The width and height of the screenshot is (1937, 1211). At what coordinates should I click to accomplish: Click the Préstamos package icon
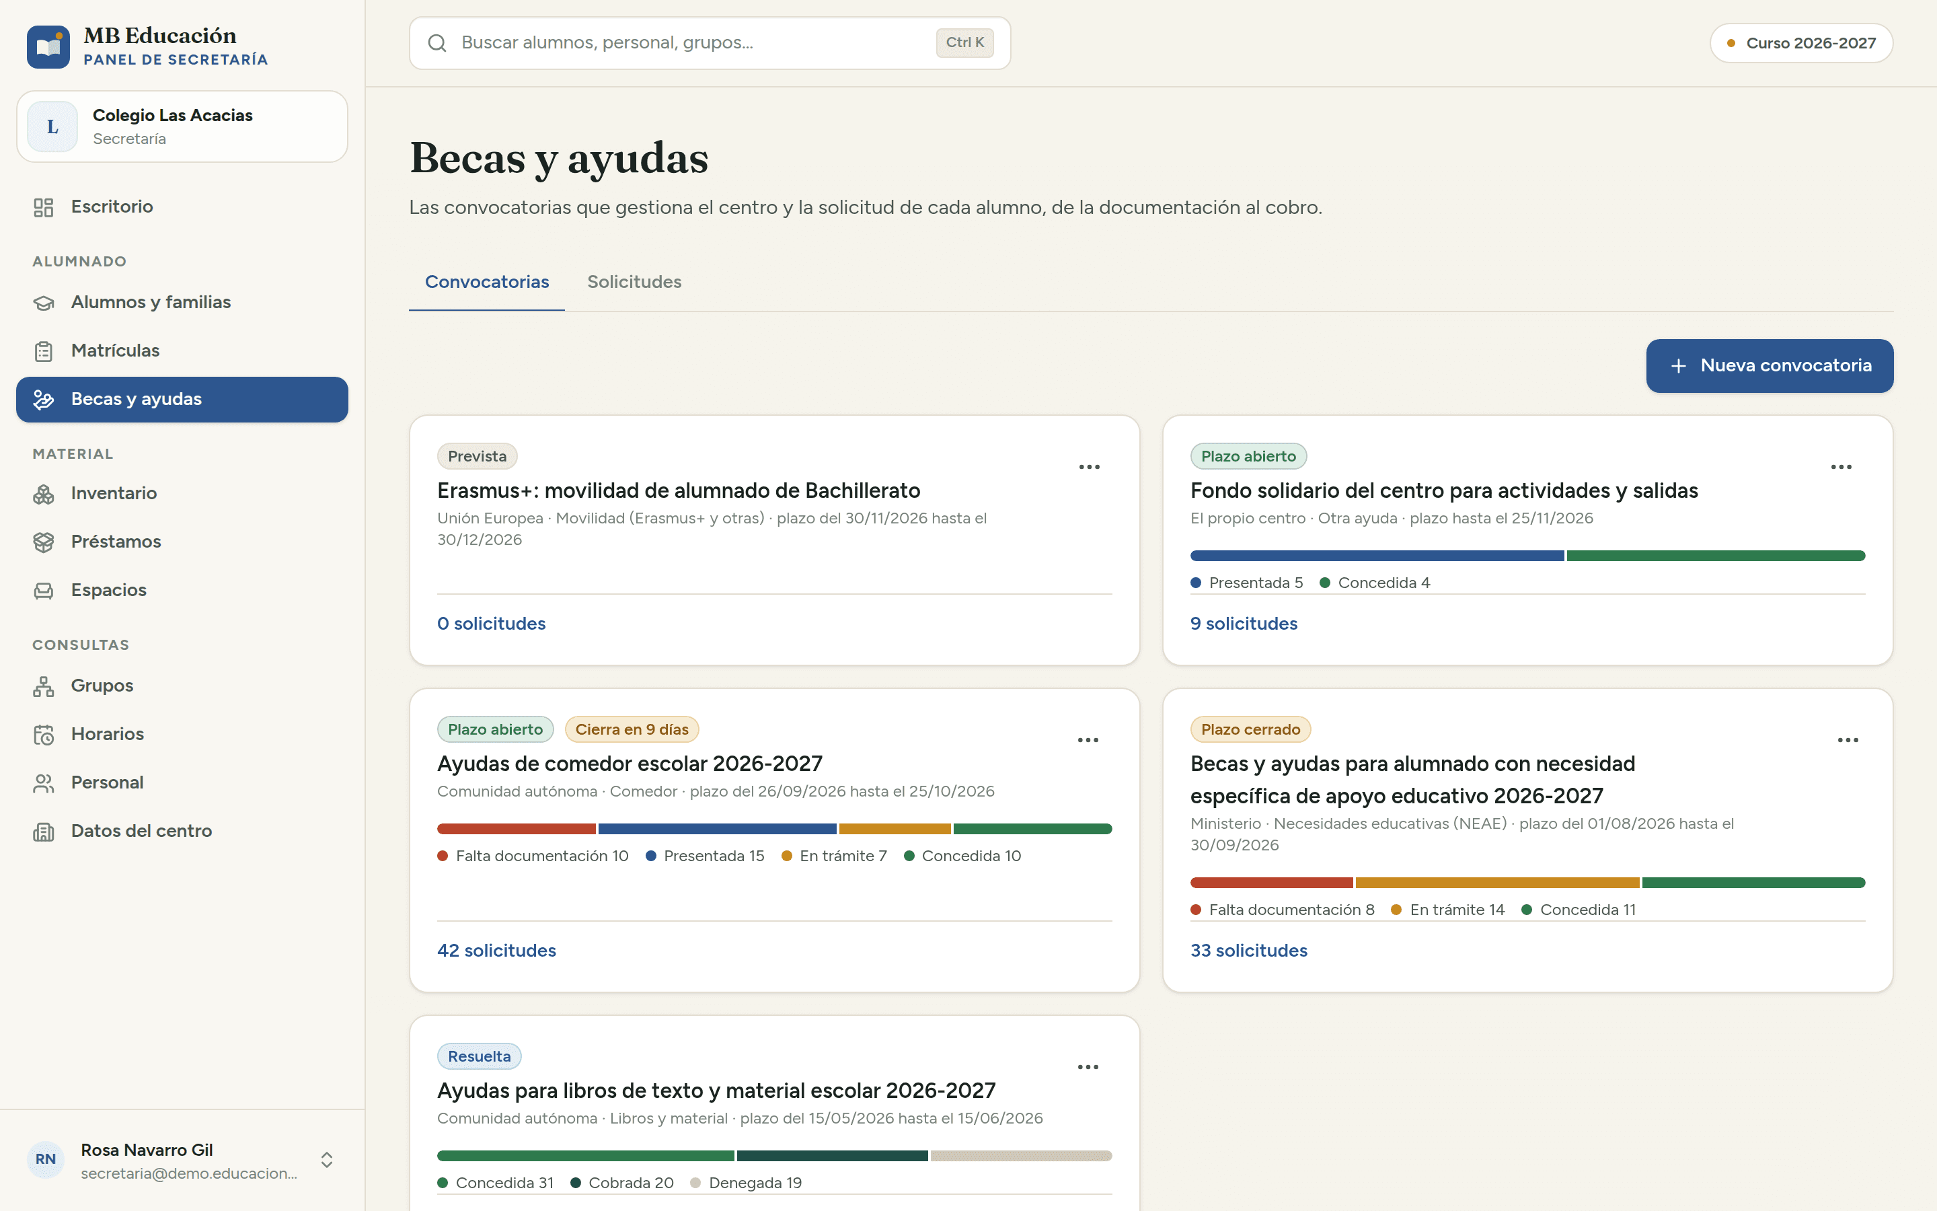(43, 542)
